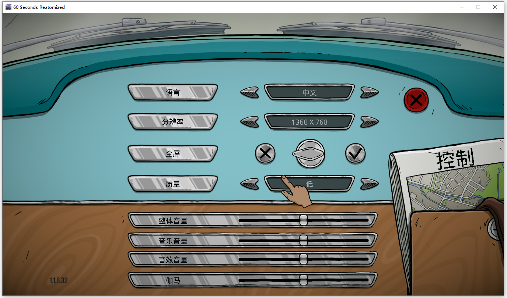Image resolution: width=507 pixels, height=298 pixels.
Task: Click the 中文 language value box
Action: point(310,92)
